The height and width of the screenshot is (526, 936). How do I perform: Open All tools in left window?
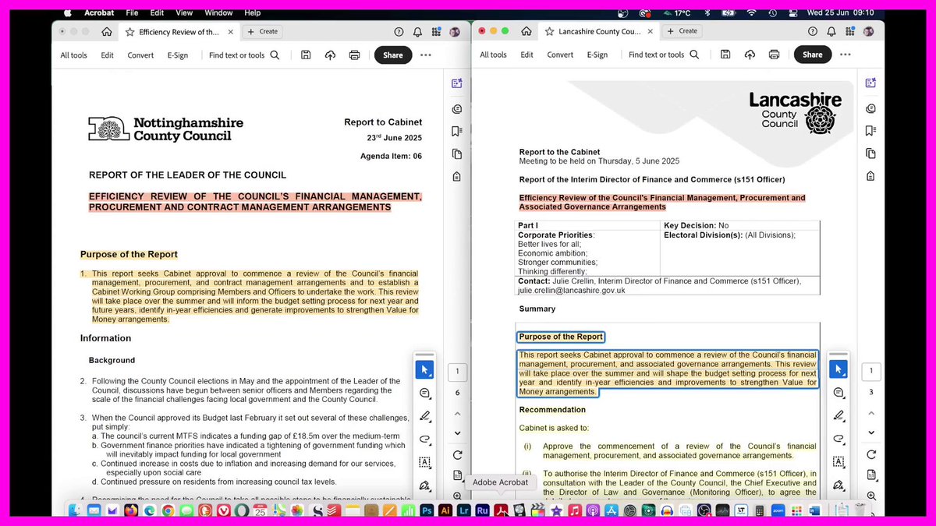coord(74,55)
